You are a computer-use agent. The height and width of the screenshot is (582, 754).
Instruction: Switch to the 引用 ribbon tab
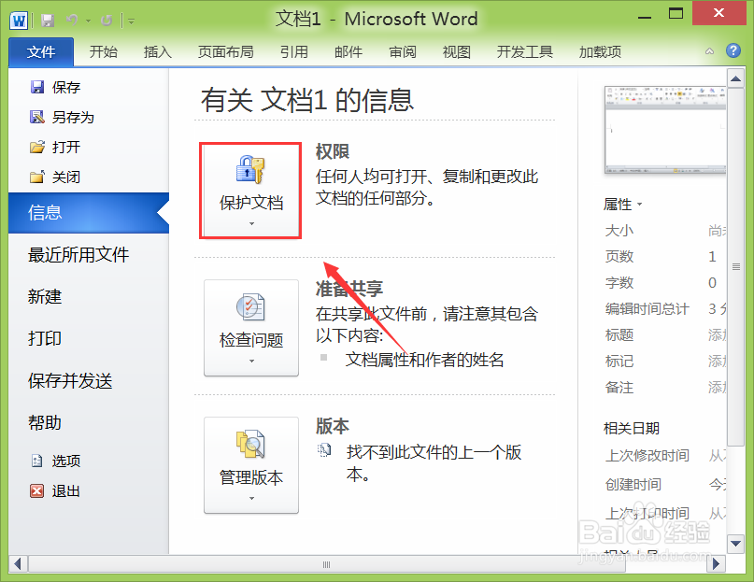(294, 52)
